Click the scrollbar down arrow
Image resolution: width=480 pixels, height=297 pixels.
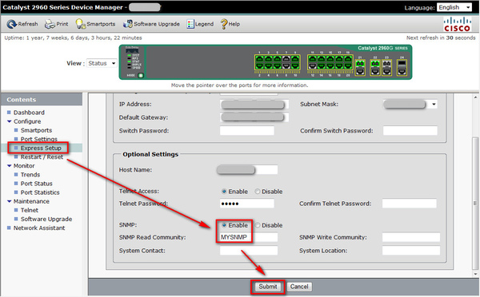[x=475, y=274]
